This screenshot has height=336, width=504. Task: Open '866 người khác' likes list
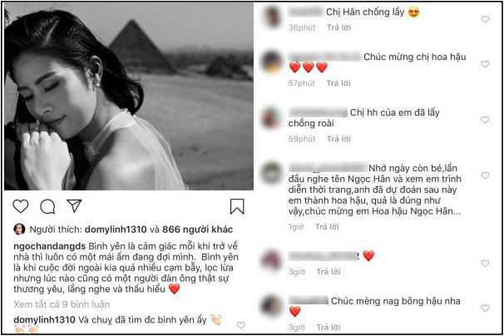coord(197,230)
